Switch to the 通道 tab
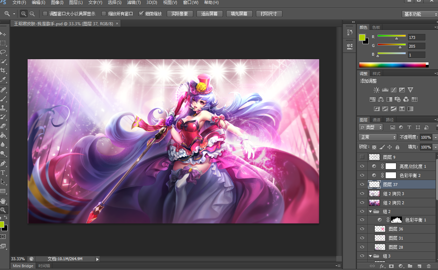438x270 pixels. (376, 120)
